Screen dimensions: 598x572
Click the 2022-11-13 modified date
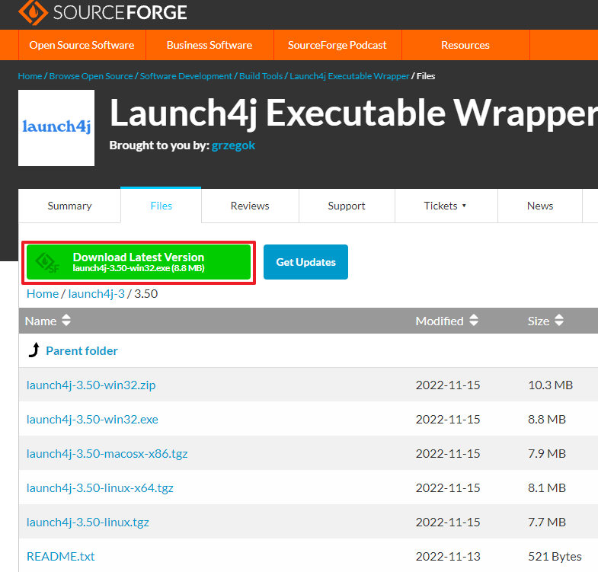click(x=448, y=556)
